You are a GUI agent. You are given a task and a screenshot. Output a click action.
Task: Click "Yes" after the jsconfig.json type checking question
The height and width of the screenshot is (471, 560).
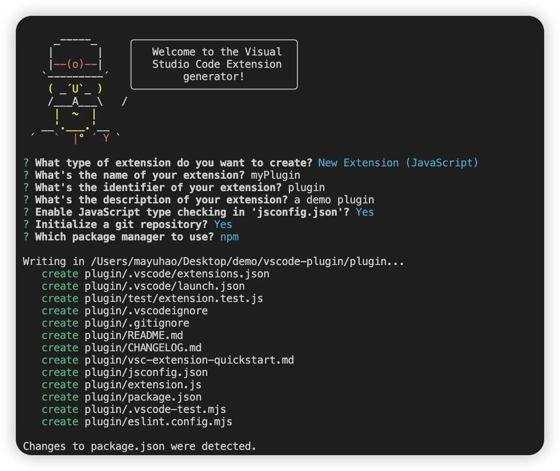[x=365, y=212]
